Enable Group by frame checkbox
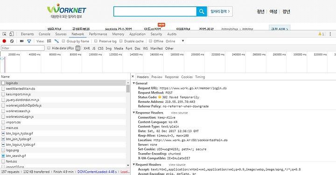Screen dimensions: 336x175 click(x=63, y=41)
